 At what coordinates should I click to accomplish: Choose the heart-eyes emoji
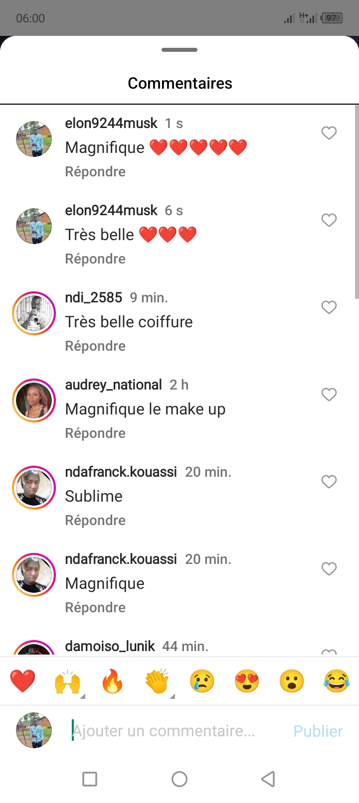click(x=247, y=681)
